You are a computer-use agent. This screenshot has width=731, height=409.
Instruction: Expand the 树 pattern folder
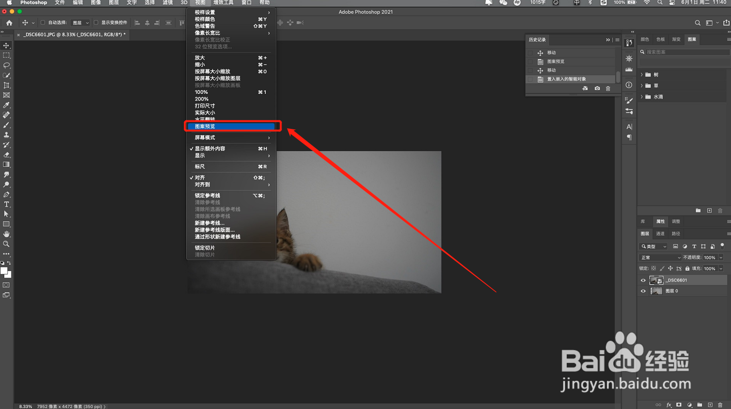click(x=642, y=74)
